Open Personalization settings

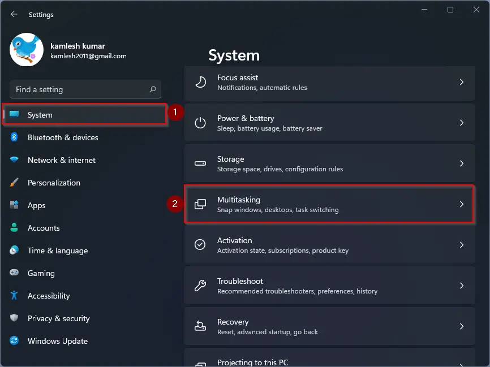coord(84,183)
